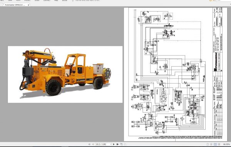Switch to facing pages view
This screenshot has height=147, width=231.
pyautogui.click(x=215, y=144)
